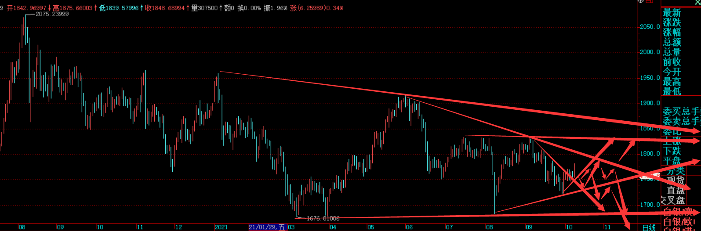
Task: Select the 现货 category entry
Action: (x=676, y=180)
